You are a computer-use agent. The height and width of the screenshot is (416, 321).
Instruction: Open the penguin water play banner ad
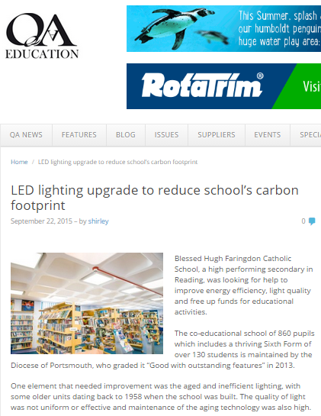[223, 29]
